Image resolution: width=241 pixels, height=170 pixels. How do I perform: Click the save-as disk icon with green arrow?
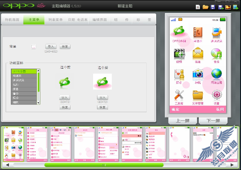(x=221, y=7)
